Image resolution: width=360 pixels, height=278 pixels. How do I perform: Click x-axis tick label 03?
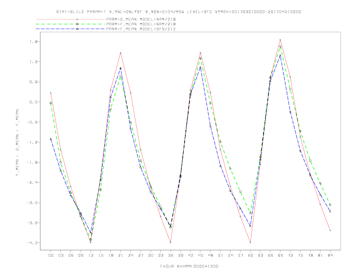(x=60, y=255)
